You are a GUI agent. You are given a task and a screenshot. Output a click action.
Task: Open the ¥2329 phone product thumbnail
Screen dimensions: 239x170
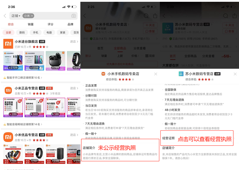coord(13,61)
